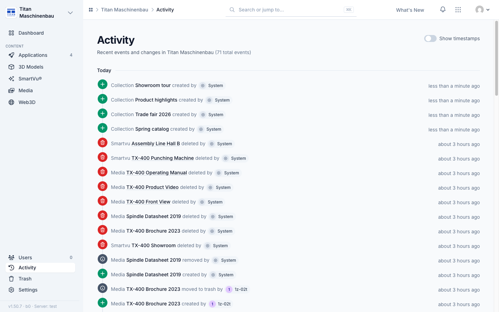Viewport: 499px width, 312px height.
Task: Click the Users people icon
Action: [x=11, y=258]
